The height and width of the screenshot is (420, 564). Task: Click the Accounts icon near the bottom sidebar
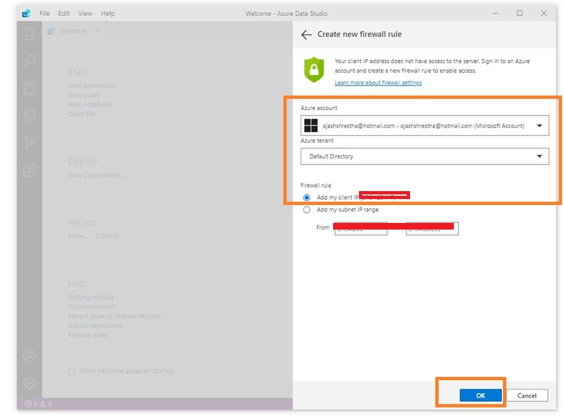click(x=29, y=356)
